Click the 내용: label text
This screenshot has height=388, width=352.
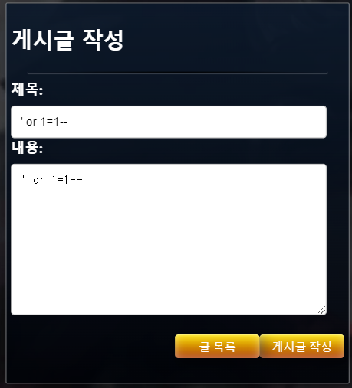(27, 148)
